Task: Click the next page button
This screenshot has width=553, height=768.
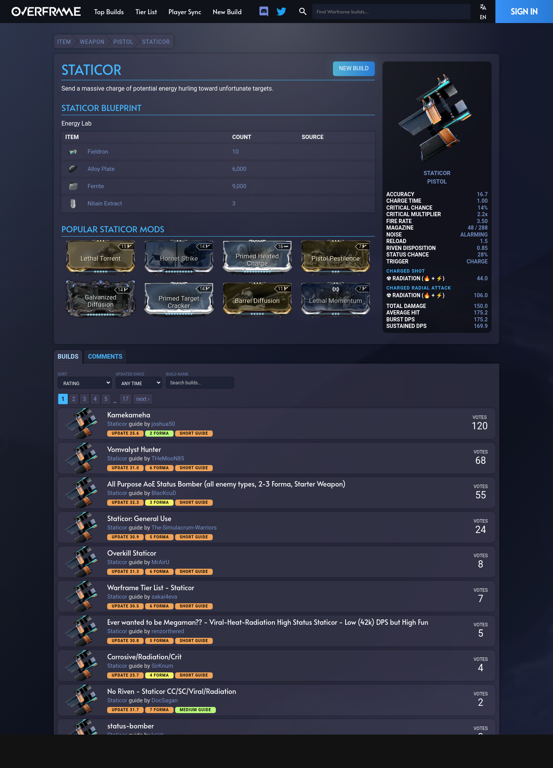Action: point(143,399)
